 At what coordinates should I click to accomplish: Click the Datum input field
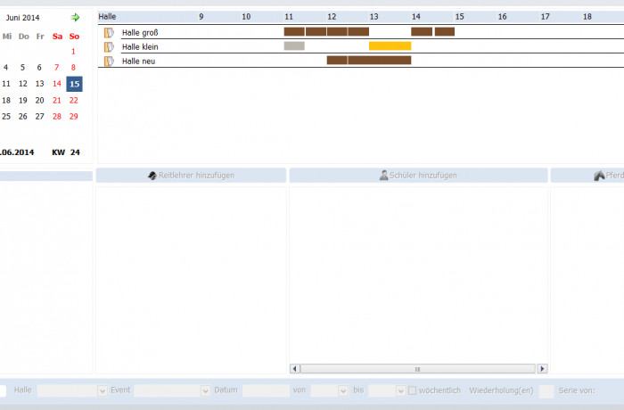pos(265,390)
